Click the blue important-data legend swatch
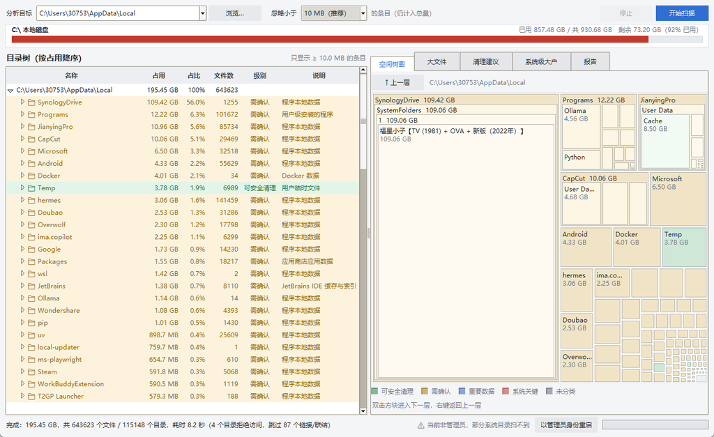Image resolution: width=714 pixels, height=437 pixels. pos(462,391)
